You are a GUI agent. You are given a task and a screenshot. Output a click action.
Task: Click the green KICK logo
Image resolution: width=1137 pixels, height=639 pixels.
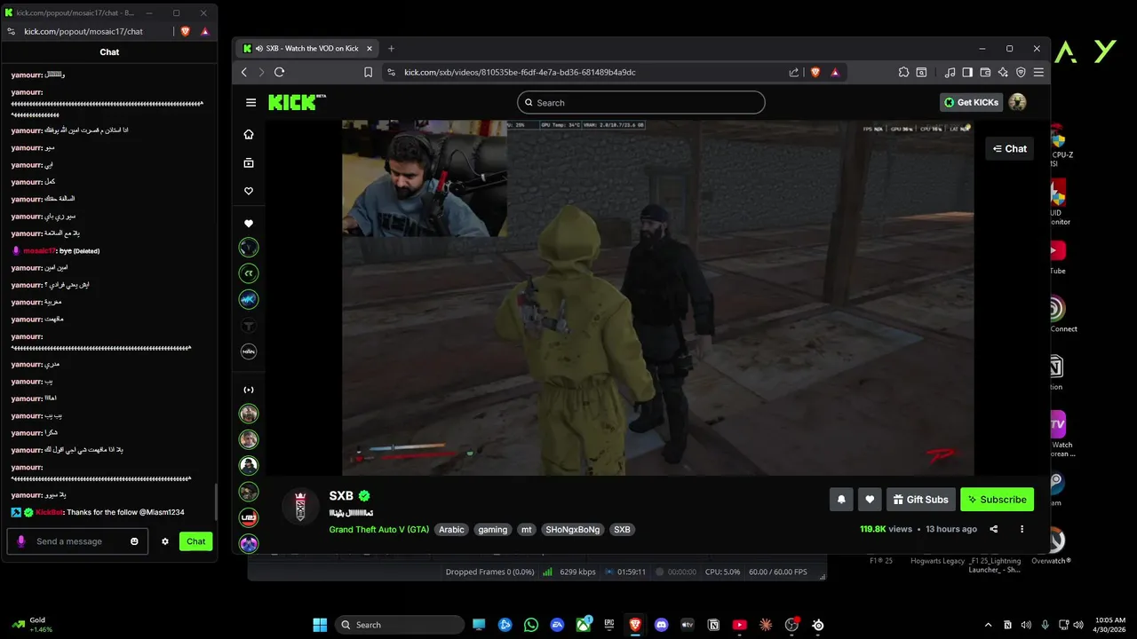297,102
